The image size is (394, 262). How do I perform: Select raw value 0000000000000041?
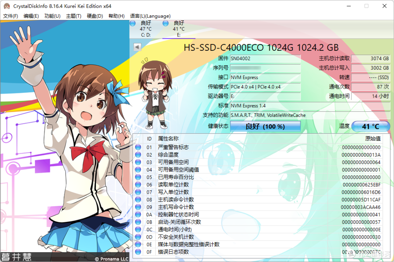coord(361,215)
